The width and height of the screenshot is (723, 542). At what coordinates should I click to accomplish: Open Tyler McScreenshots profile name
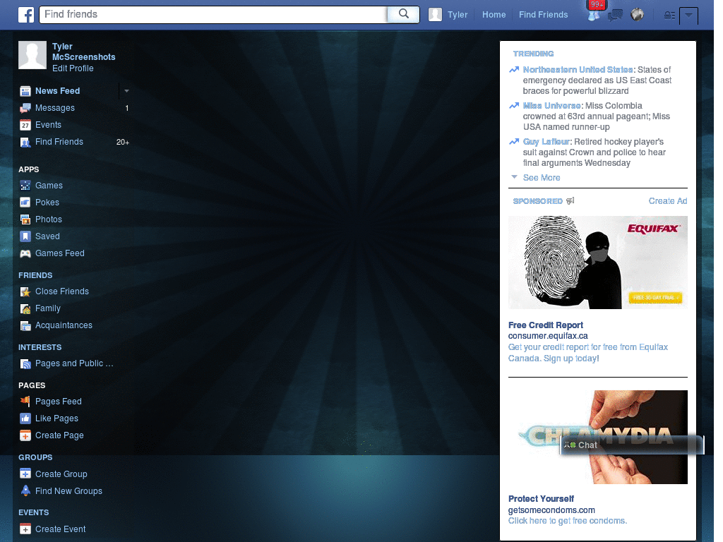[83, 52]
